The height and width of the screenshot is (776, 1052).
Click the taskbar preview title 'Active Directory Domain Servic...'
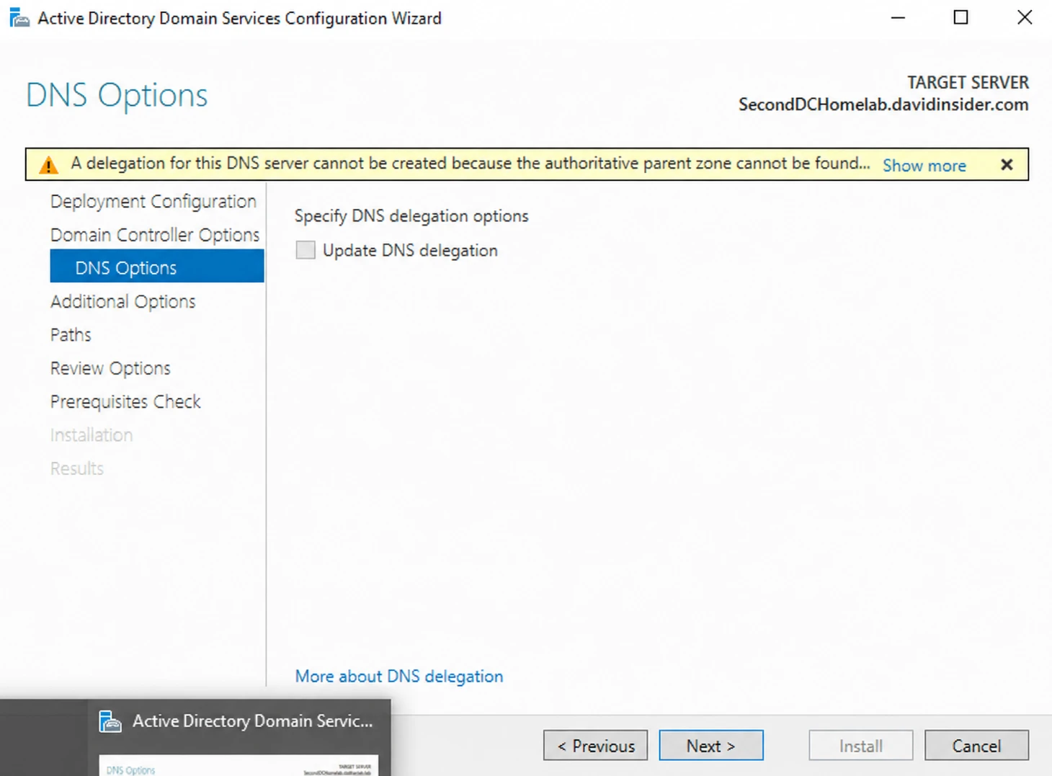[253, 721]
